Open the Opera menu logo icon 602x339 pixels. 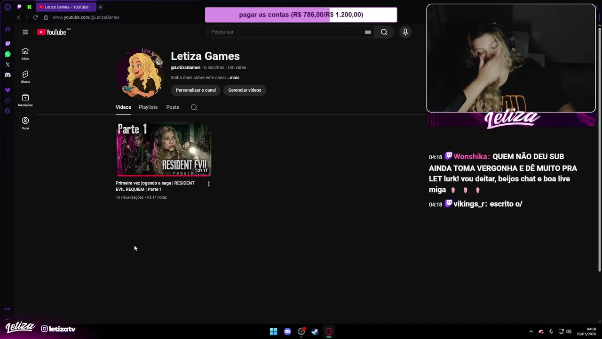coord(8,7)
